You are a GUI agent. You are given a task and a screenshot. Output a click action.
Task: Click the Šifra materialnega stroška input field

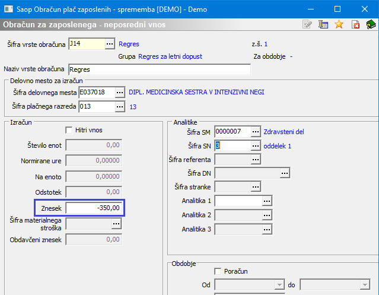[89, 224]
